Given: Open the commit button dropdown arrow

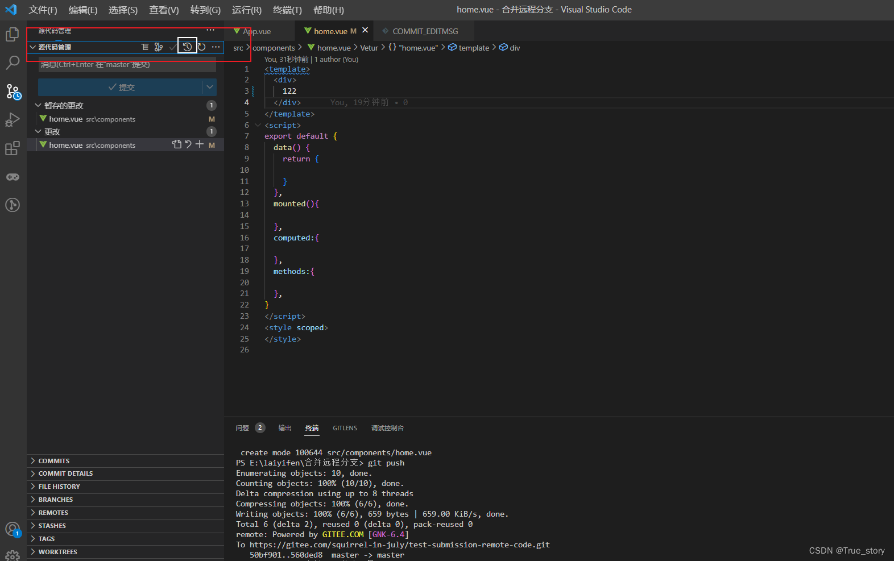Looking at the screenshot, I should [x=210, y=87].
